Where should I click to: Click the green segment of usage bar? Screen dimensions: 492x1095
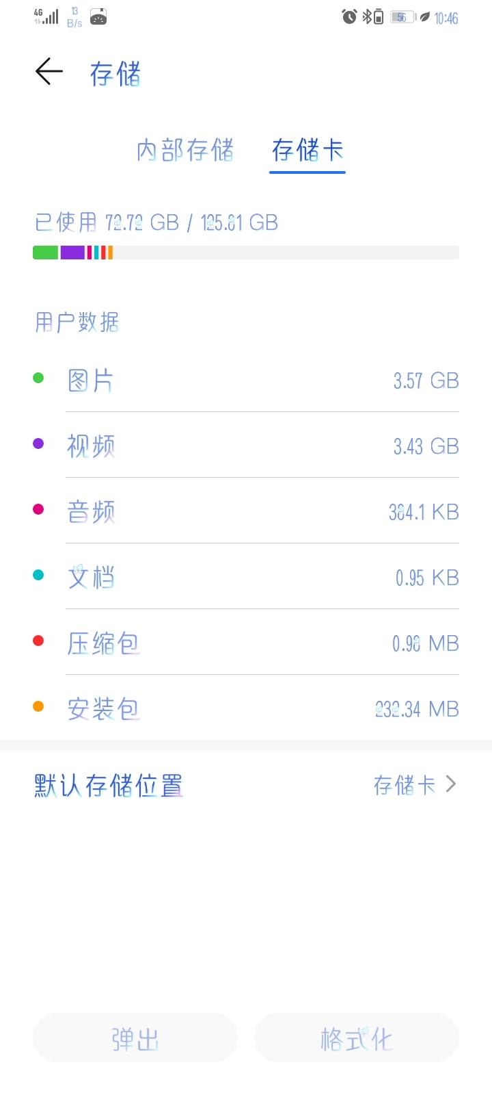tap(45, 253)
